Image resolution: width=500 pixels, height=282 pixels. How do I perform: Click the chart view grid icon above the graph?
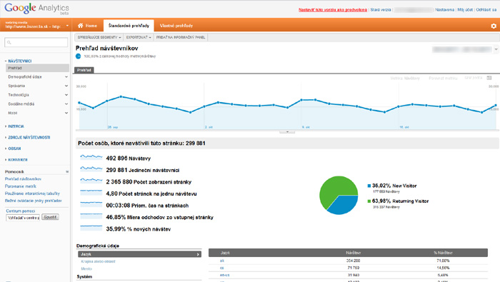[489, 78]
